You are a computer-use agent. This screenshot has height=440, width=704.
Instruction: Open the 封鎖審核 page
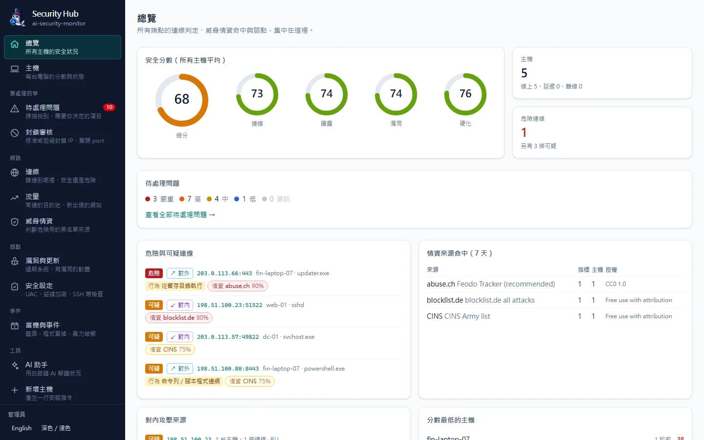click(63, 136)
